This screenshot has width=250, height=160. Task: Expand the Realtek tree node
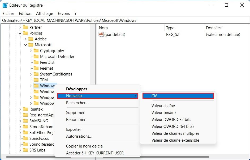point(21,109)
